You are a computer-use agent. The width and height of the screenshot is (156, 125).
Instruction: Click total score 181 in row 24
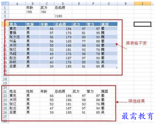[63, 104]
